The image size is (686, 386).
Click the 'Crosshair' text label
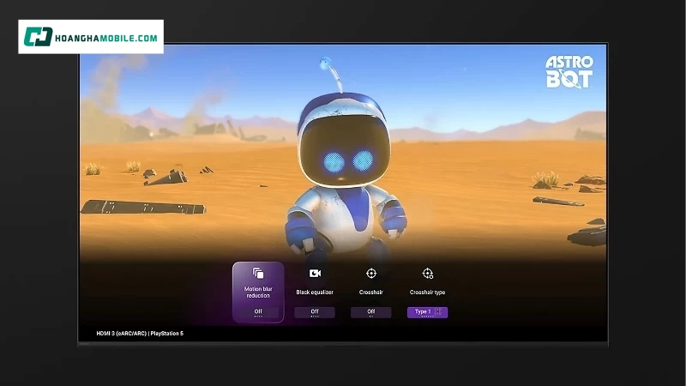pyautogui.click(x=371, y=293)
